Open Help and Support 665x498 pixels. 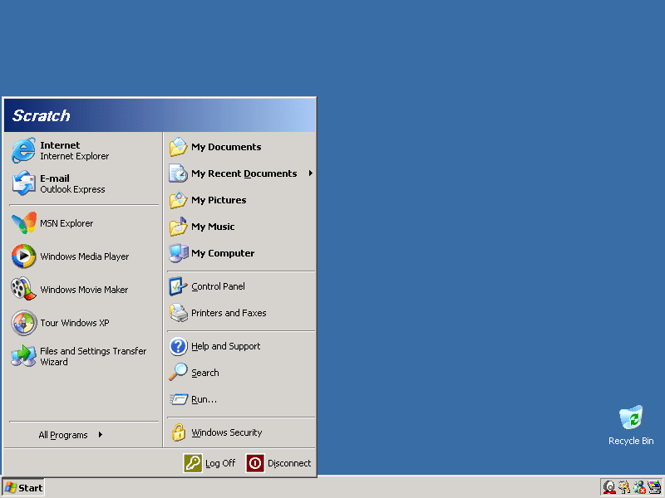pos(225,346)
